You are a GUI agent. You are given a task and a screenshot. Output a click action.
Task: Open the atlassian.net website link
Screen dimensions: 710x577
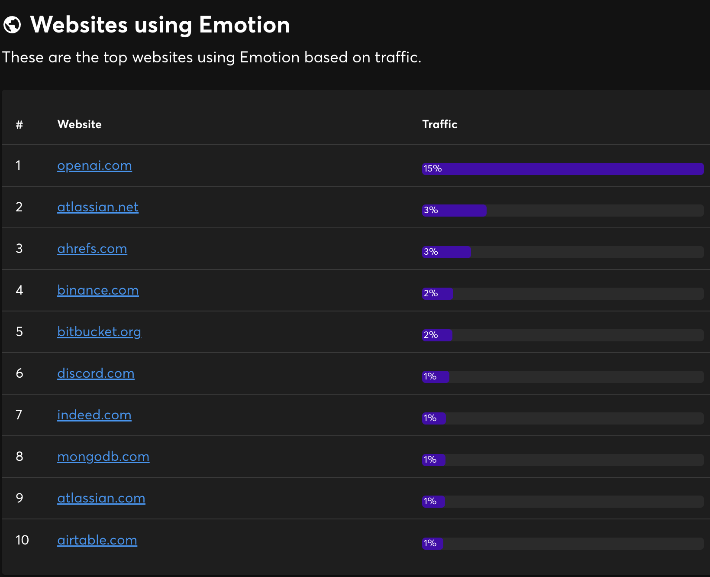pyautogui.click(x=98, y=207)
